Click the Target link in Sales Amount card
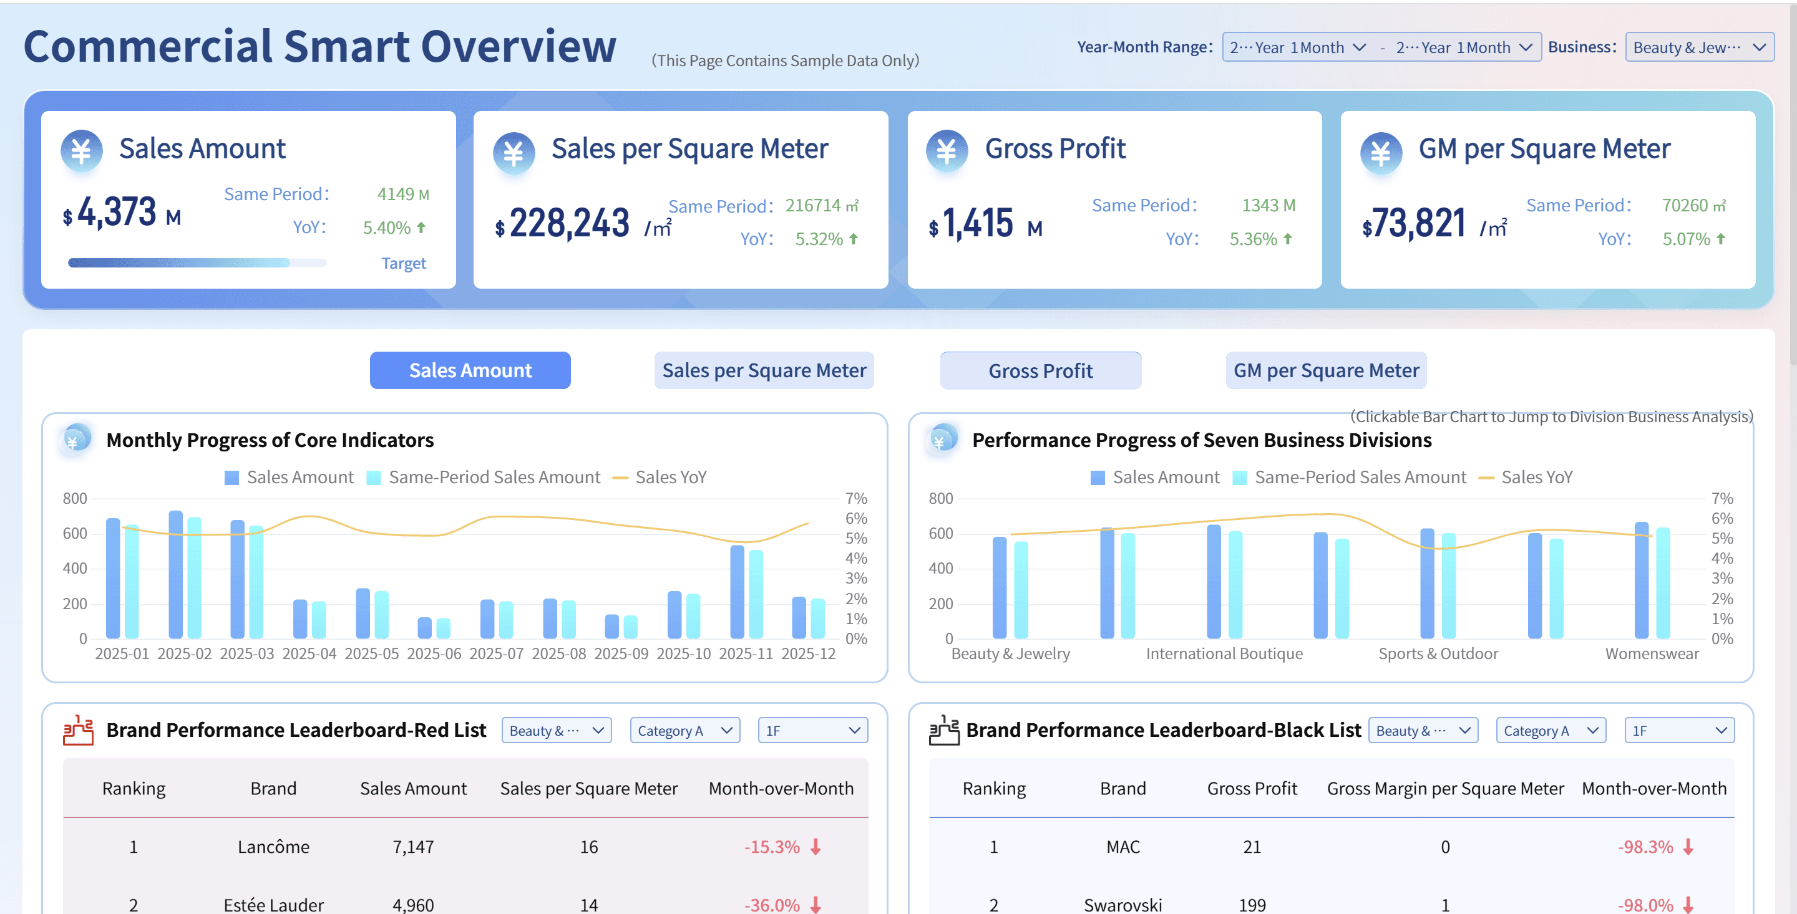 403,263
